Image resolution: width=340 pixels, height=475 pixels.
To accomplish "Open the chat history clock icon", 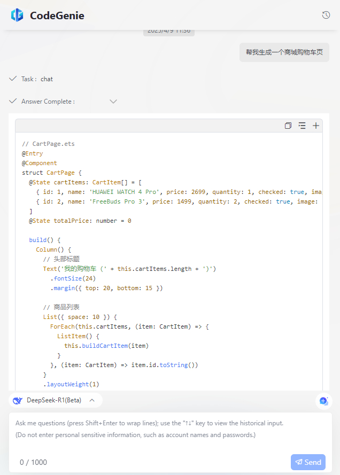I will [326, 15].
